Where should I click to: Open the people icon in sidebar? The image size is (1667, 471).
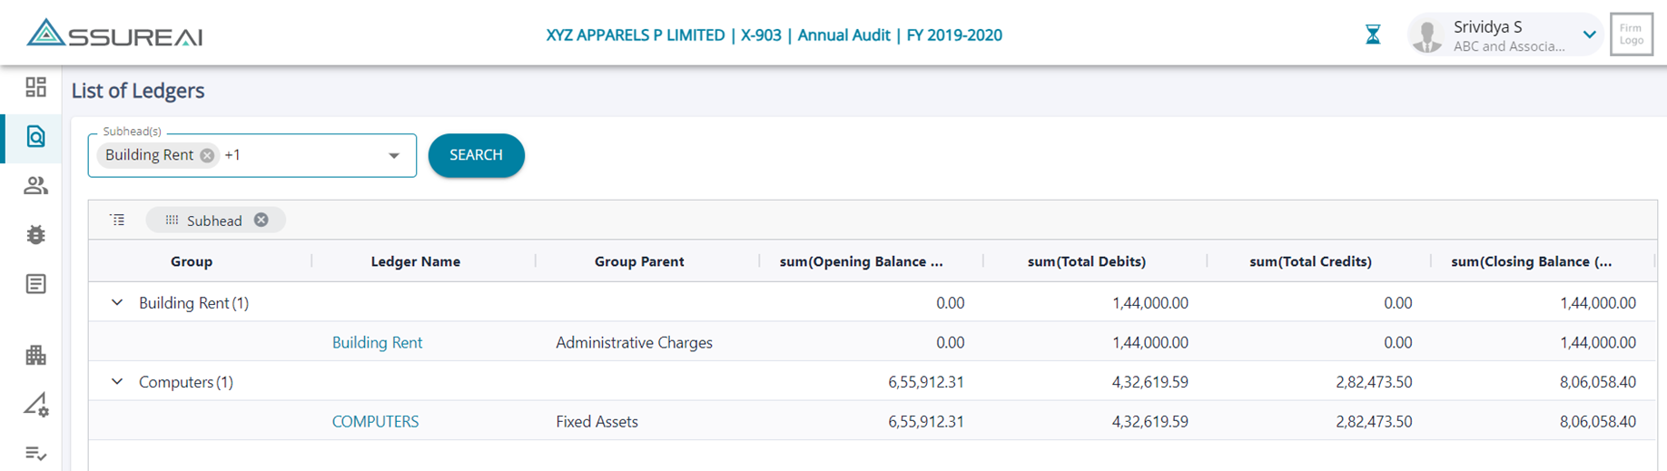tap(35, 186)
